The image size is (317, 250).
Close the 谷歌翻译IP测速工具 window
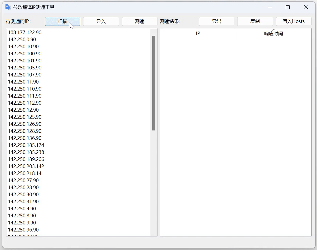coord(306,7)
